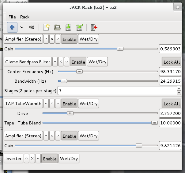This screenshot has width=185, height=173.
Task: Click the Center Frequency value field 98.33170
Action: pos(170,72)
